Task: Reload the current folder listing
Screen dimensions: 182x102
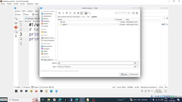Action: pos(70,13)
